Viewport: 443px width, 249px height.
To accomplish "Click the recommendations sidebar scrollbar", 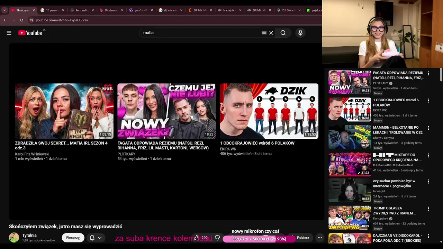I will pos(441,75).
